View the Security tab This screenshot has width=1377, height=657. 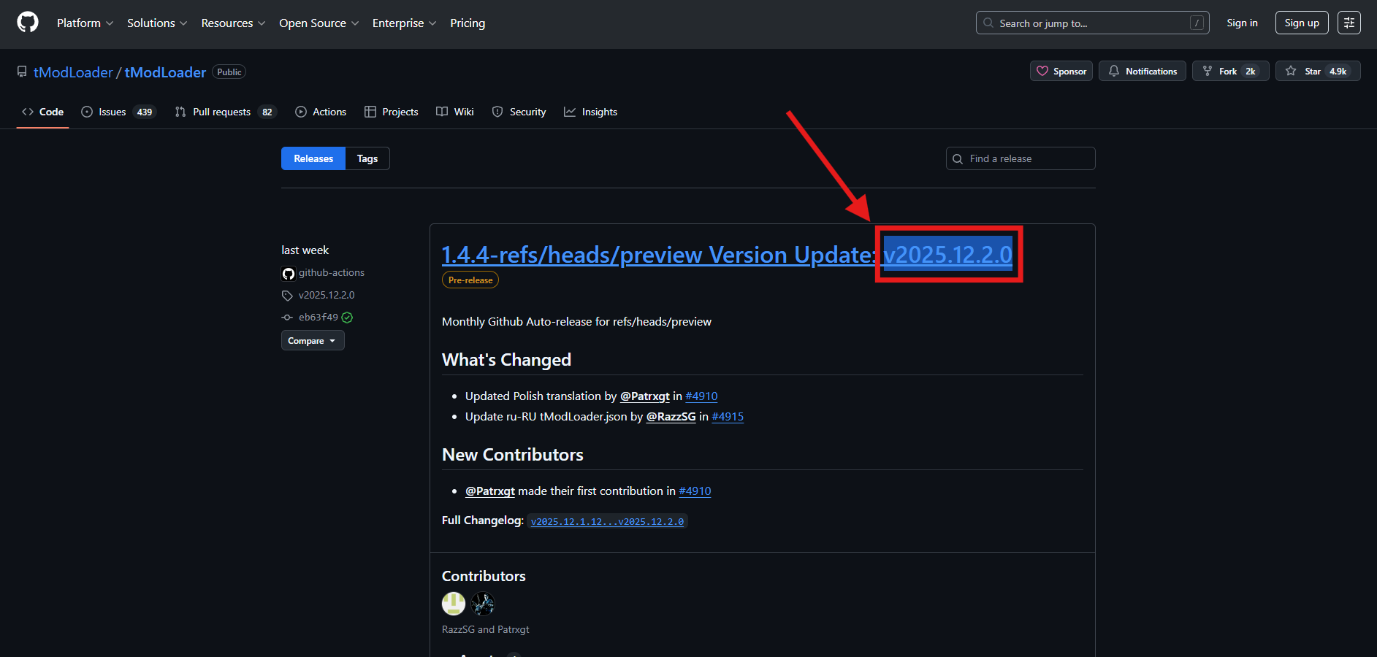pos(519,112)
